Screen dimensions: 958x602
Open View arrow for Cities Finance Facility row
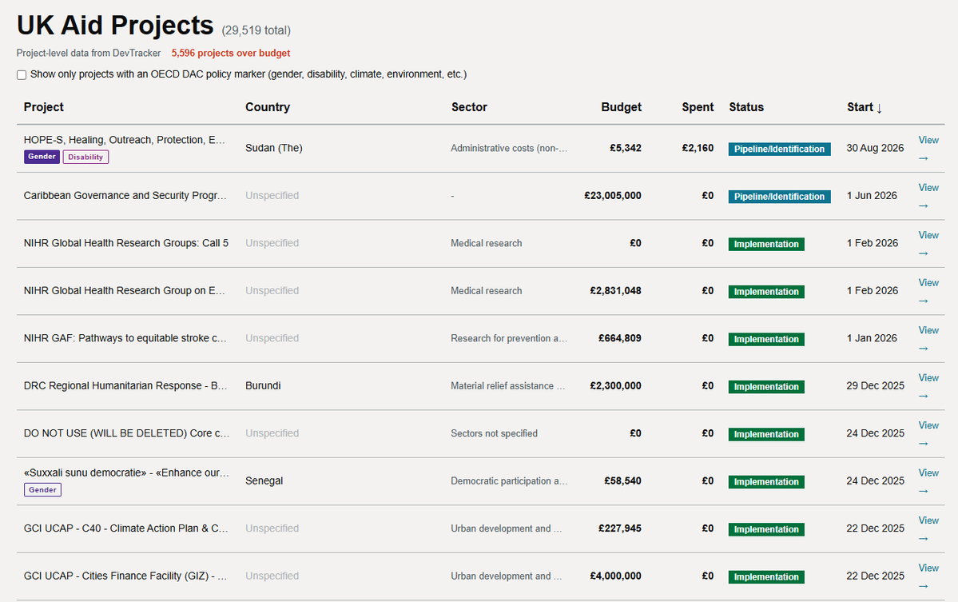point(928,576)
